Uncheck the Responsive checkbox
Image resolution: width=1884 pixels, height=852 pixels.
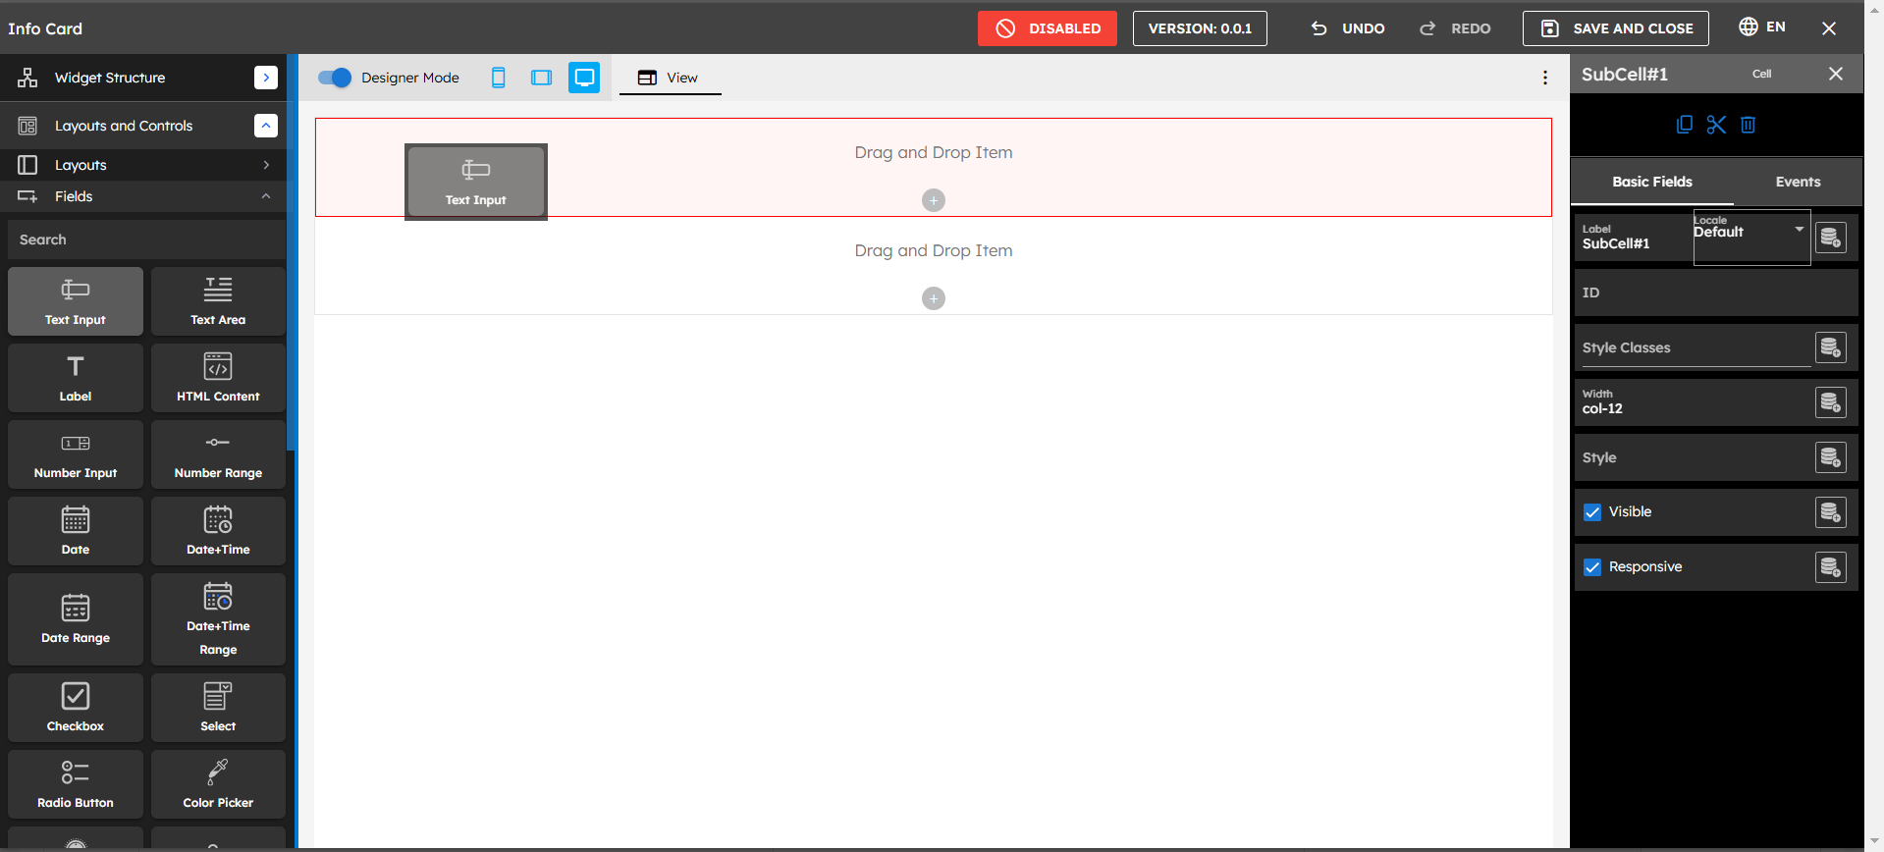click(1592, 567)
